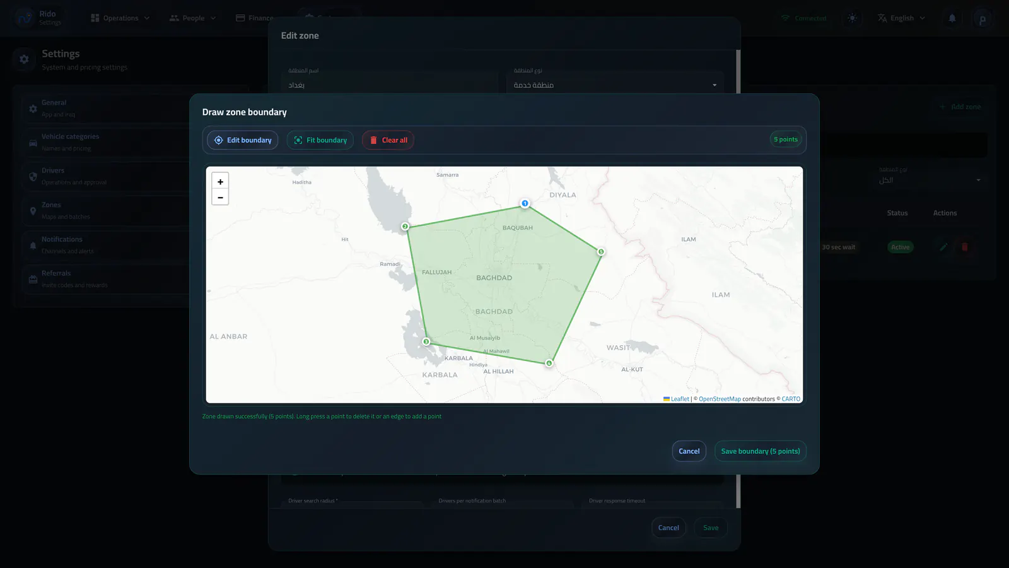
Task: Open the English language dropdown
Action: click(x=901, y=18)
